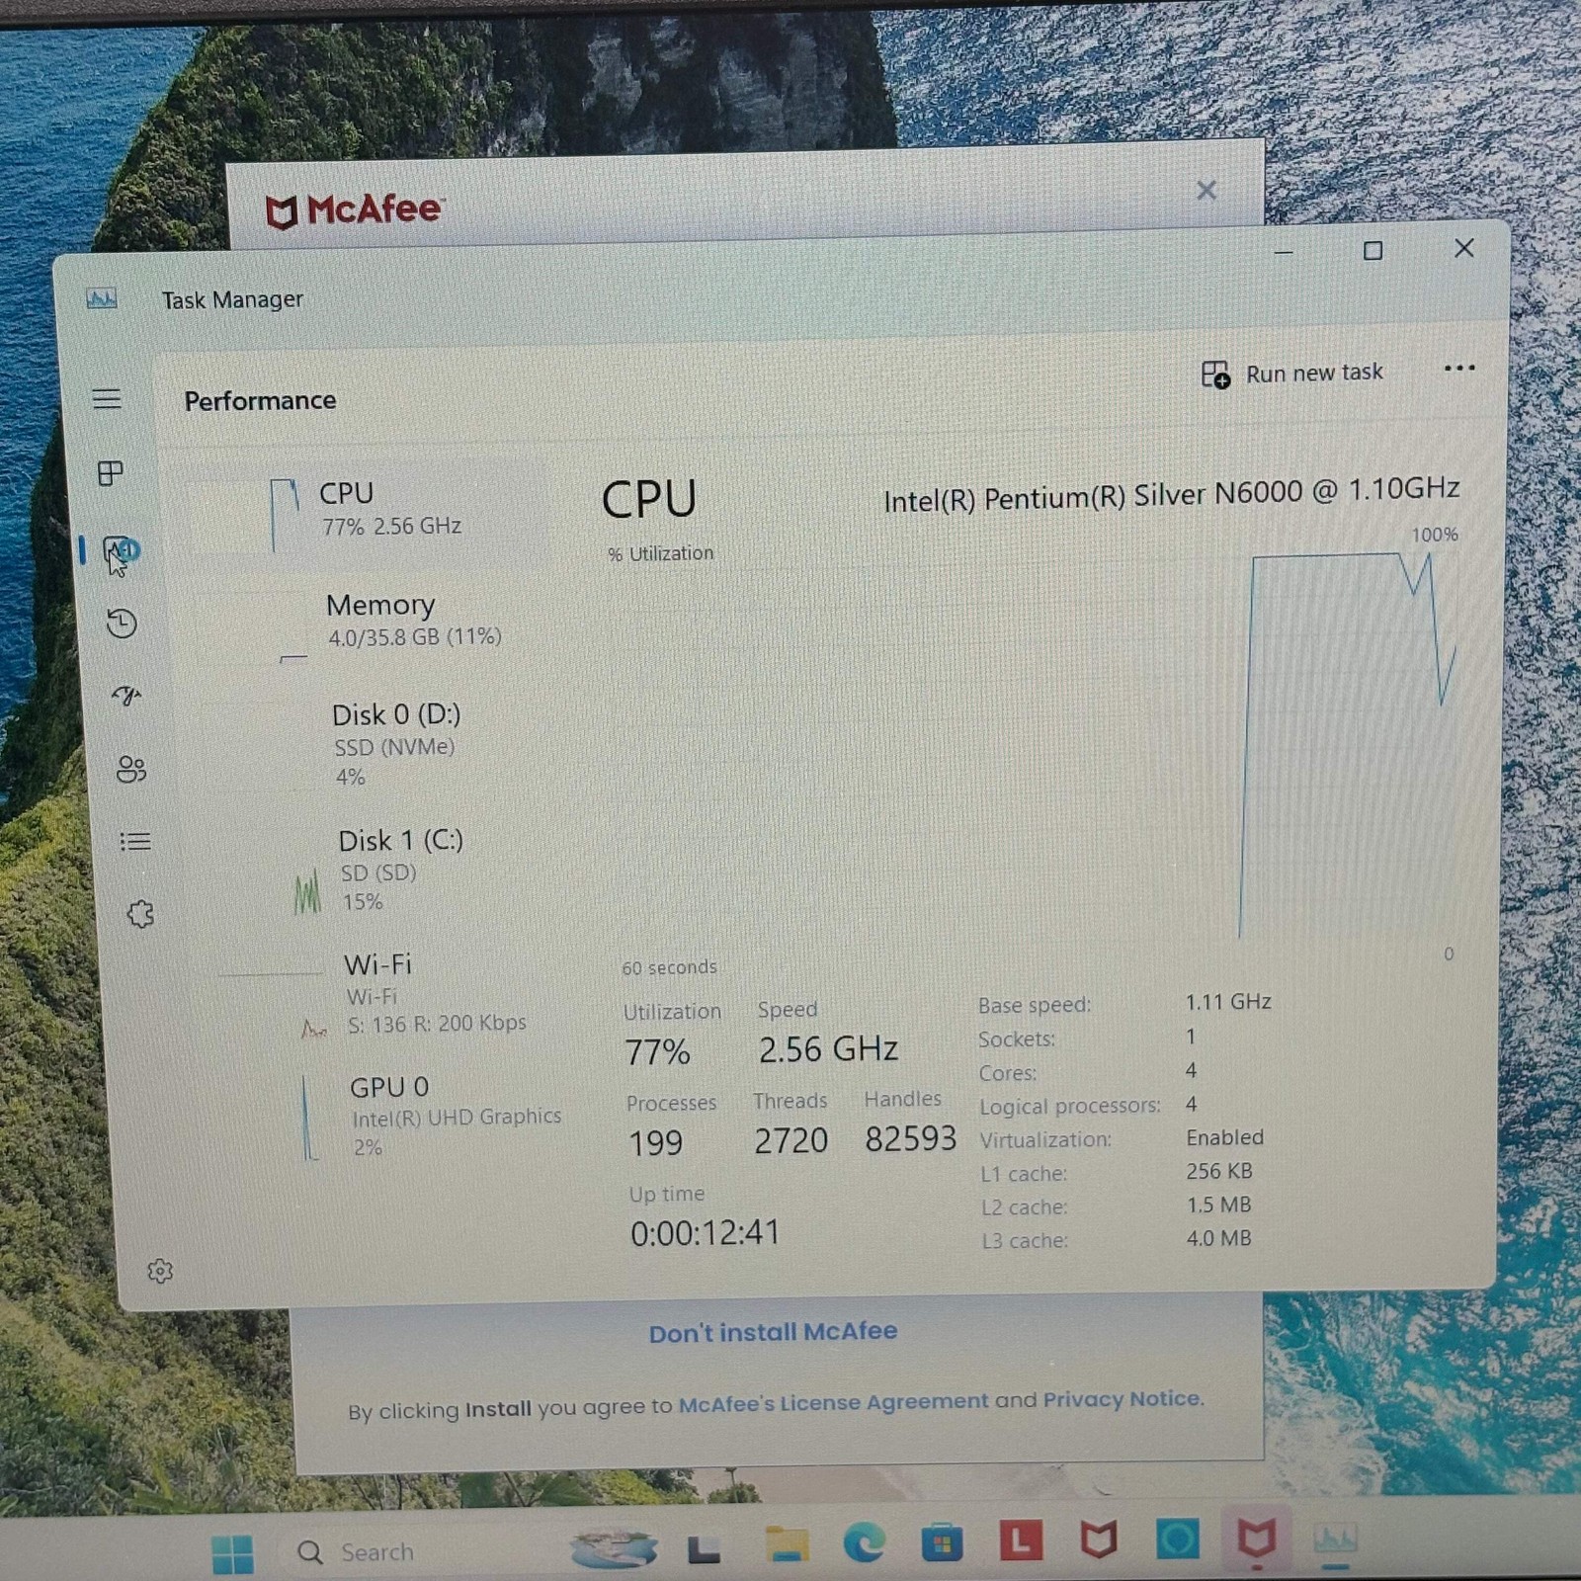The image size is (1581, 1581).
Task: Open the Windows Start menu
Action: (233, 1552)
